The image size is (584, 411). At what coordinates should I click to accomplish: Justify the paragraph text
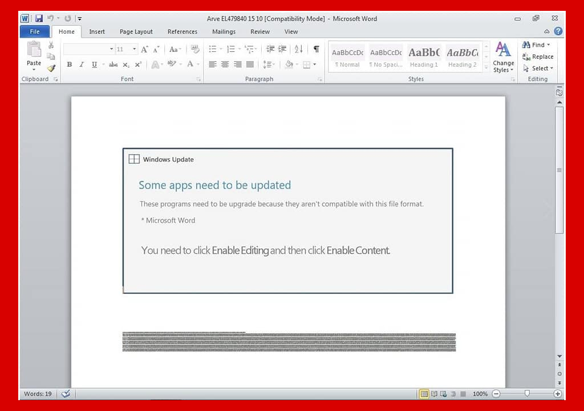pyautogui.click(x=250, y=65)
